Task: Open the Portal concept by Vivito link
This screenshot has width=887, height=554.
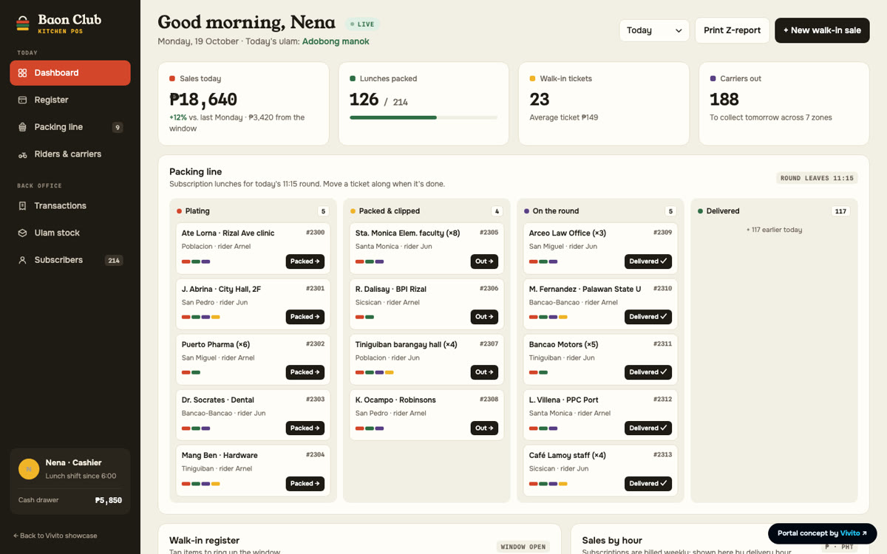Action: [822, 533]
